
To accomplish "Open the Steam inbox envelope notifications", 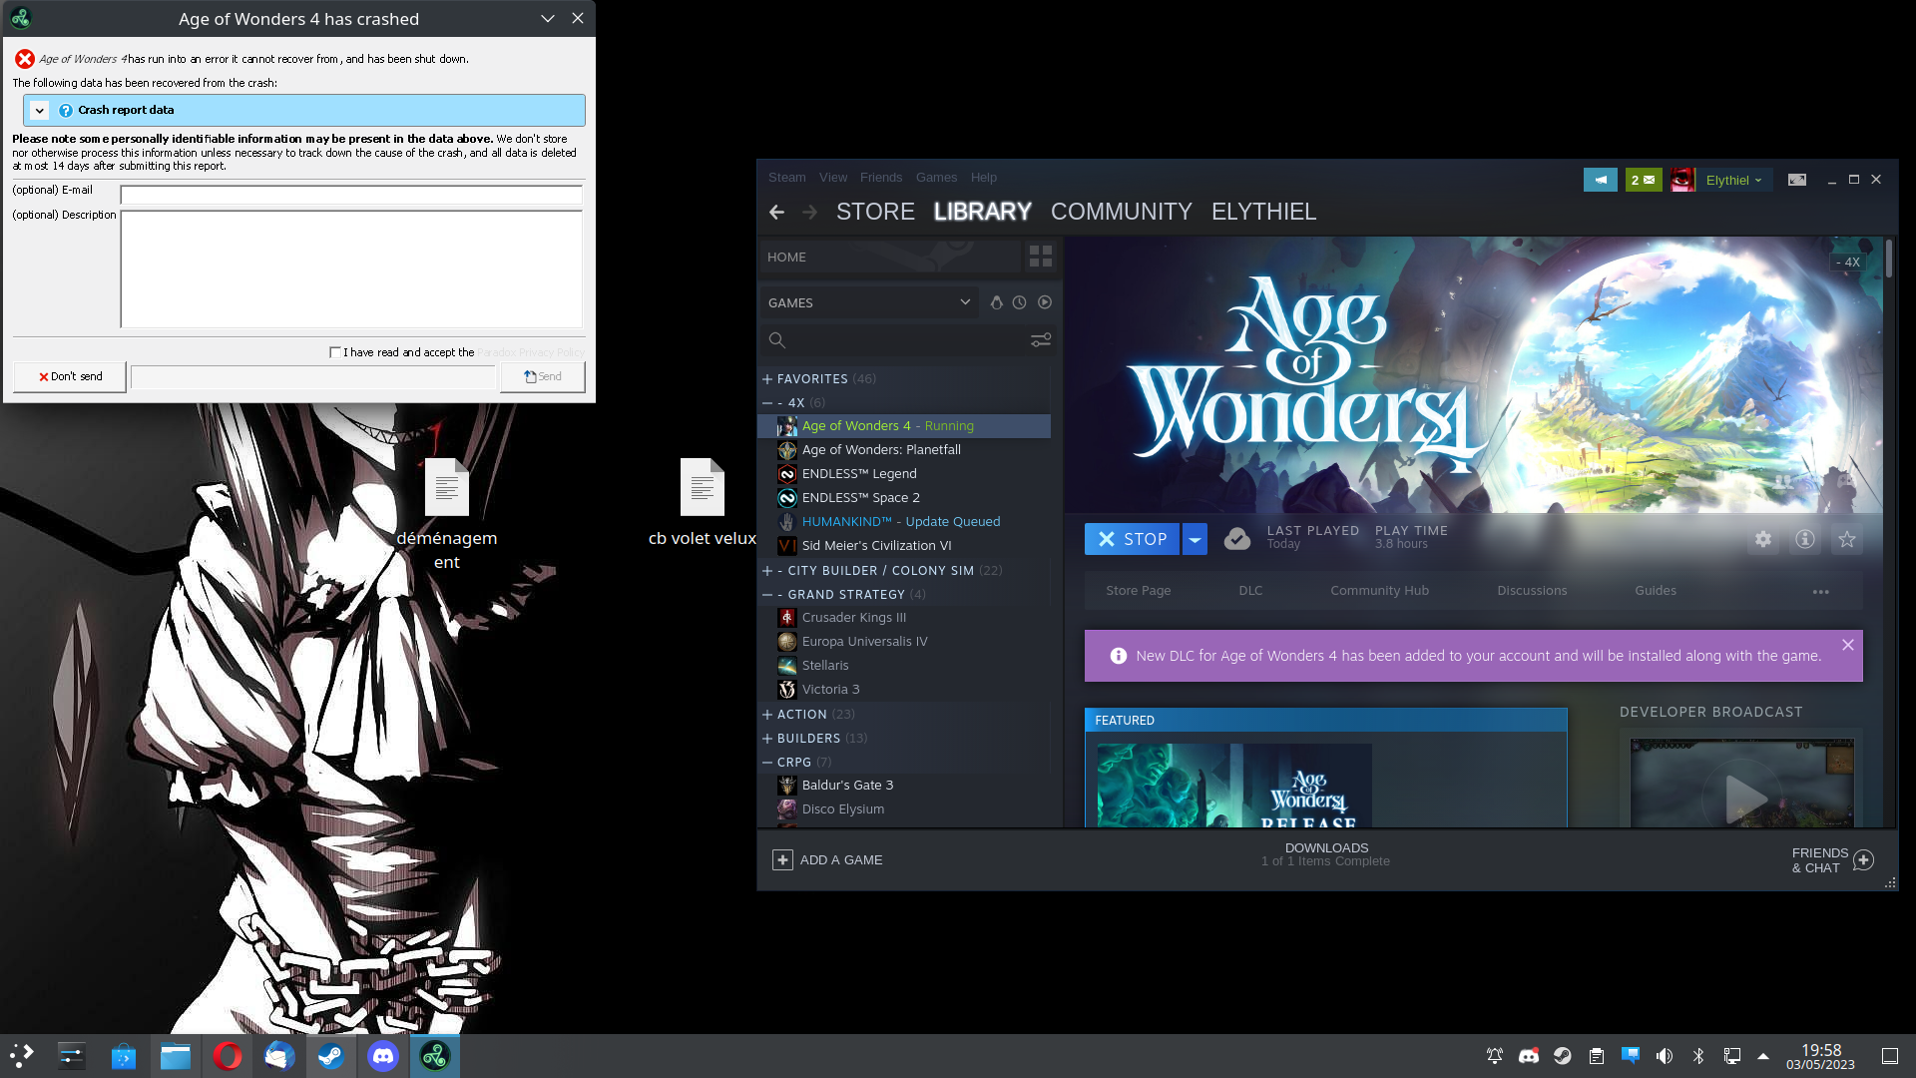I will click(x=1644, y=180).
